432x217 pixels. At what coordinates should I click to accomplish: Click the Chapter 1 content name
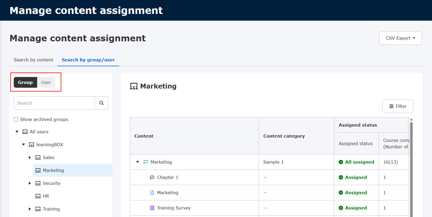click(167, 177)
